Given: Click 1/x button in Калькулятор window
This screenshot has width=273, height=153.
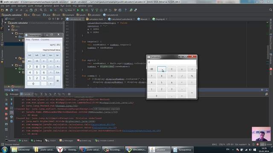Looking at the screenshot, I should point(58,72).
